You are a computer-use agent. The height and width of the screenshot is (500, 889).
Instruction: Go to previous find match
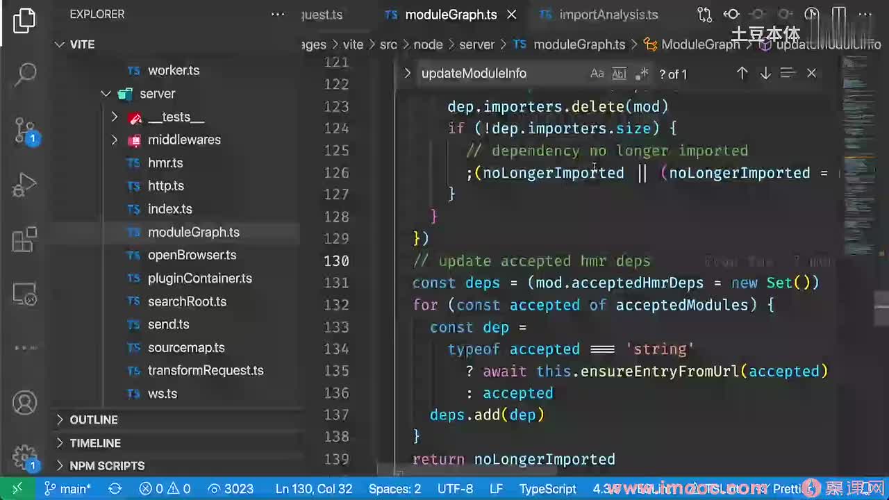pos(742,73)
